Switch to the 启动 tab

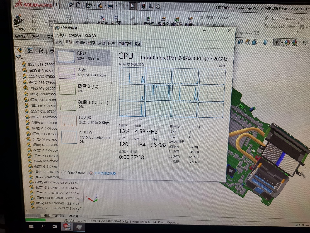coord(102,43)
